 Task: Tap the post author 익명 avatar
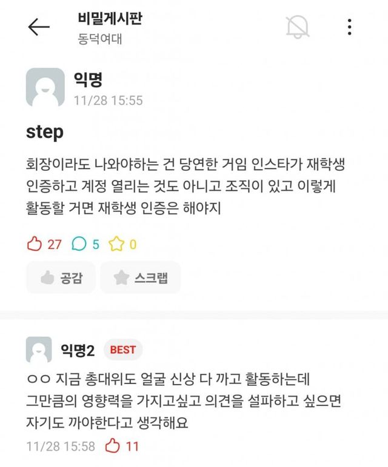45,87
